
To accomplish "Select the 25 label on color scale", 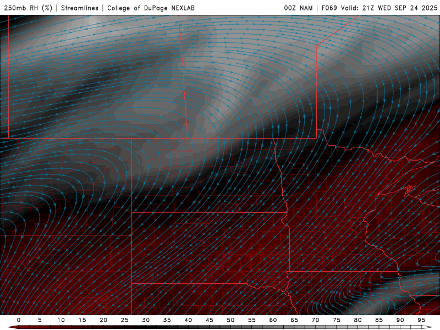I will coord(125,320).
